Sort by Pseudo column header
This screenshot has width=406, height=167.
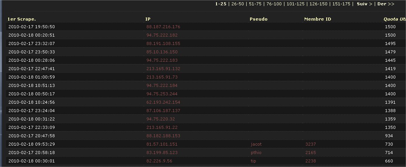tap(258, 19)
